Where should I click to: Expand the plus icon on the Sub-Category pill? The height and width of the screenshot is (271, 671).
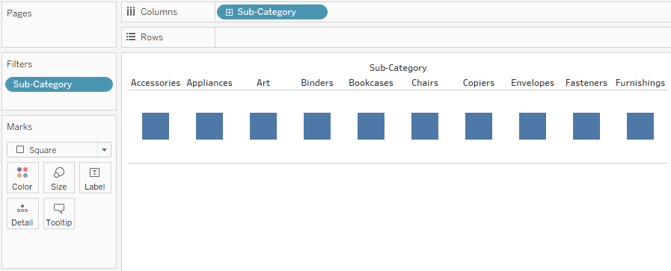pos(229,13)
